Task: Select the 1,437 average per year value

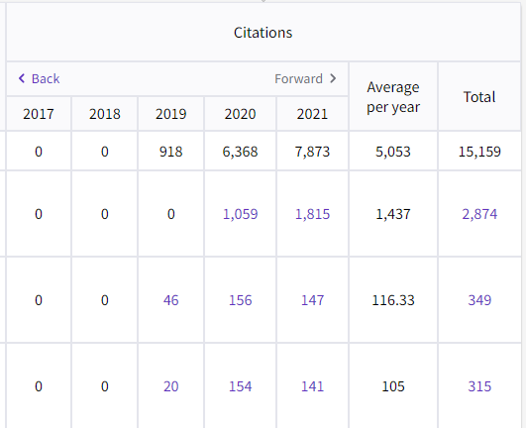Action: 393,214
